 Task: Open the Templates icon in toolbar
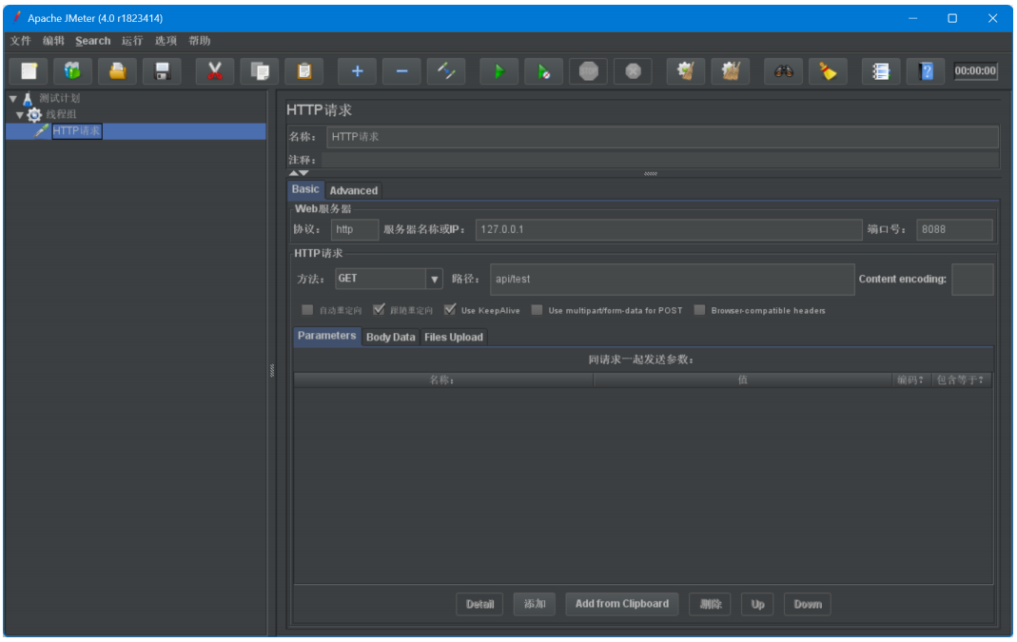[72, 70]
